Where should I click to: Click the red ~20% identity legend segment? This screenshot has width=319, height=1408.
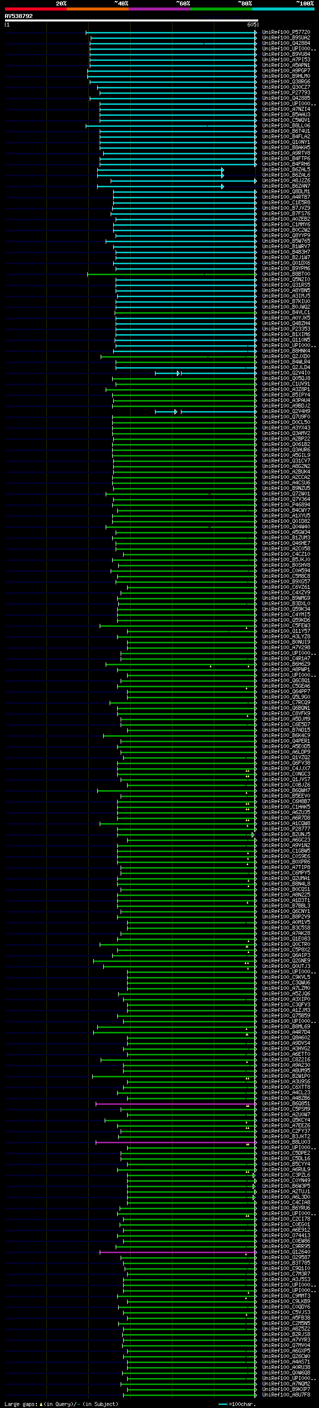pos(35,9)
